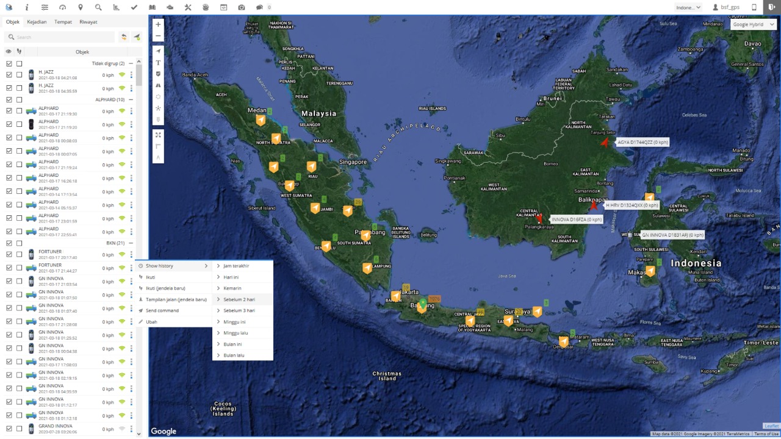This screenshot has width=781, height=439.
Task: Click the chat messages icon
Action: 259,7
